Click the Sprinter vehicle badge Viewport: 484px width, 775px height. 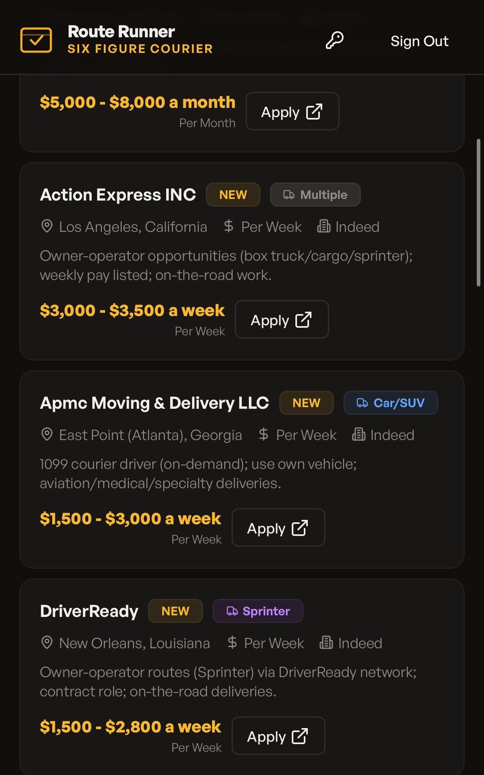[x=258, y=611]
